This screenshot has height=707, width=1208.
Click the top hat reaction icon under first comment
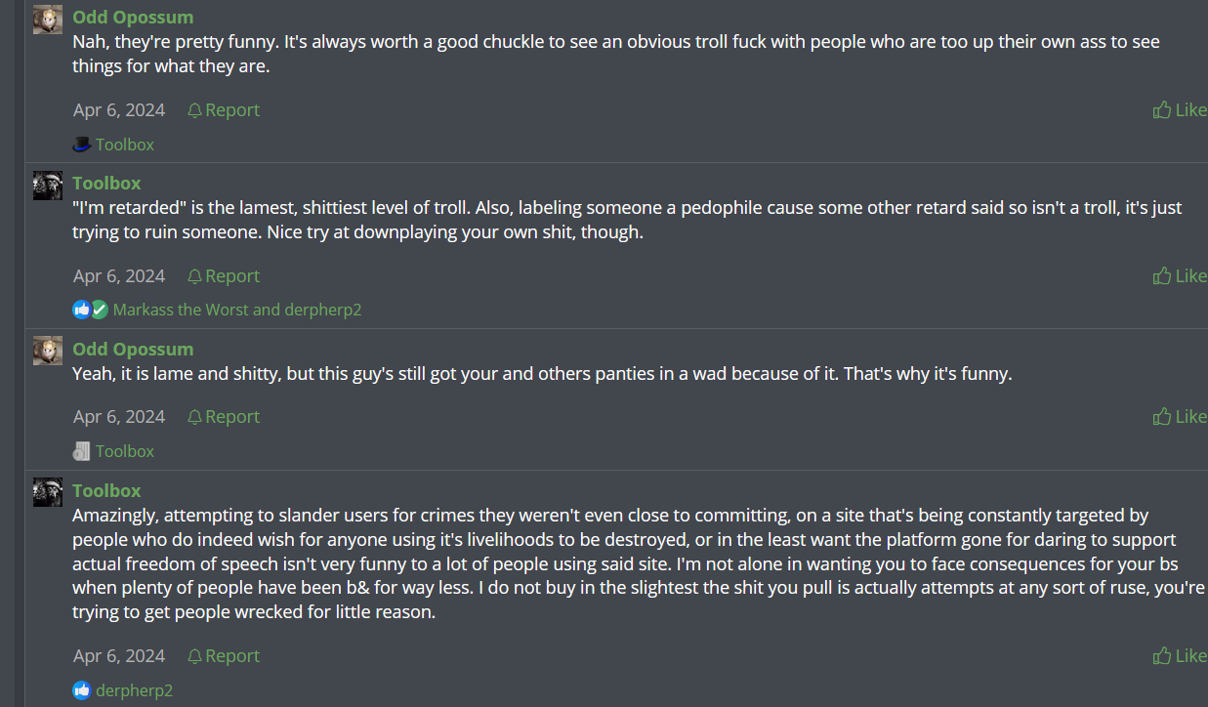click(82, 145)
